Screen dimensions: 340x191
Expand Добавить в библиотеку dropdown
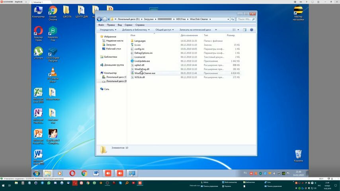coord(136,30)
